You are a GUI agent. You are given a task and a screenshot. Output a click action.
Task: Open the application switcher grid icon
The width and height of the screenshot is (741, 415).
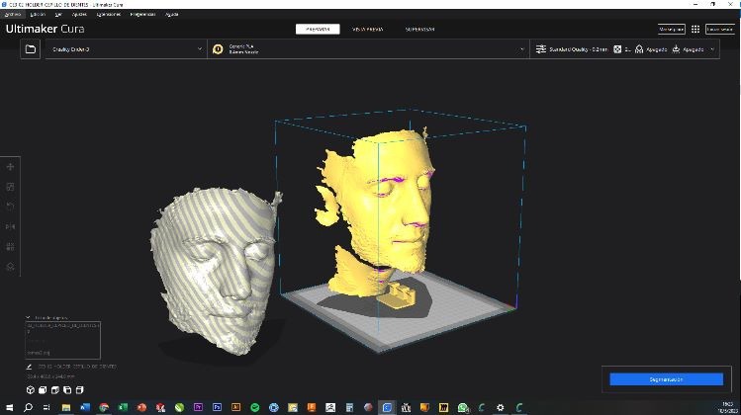click(695, 30)
